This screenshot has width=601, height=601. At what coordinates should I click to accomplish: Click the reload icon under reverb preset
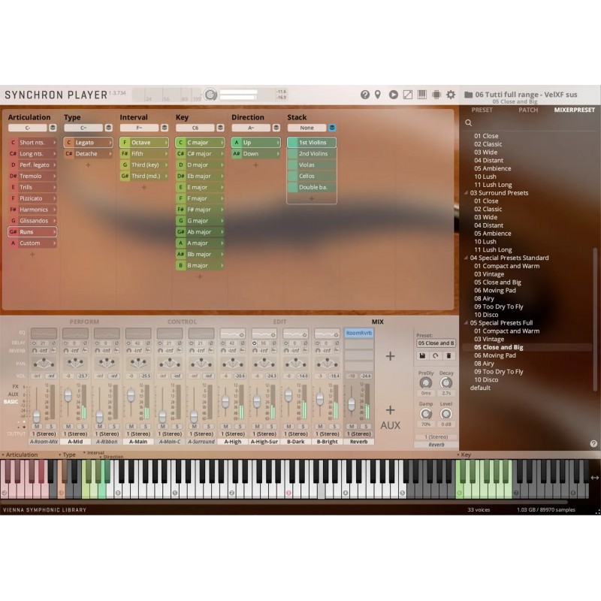[436, 355]
